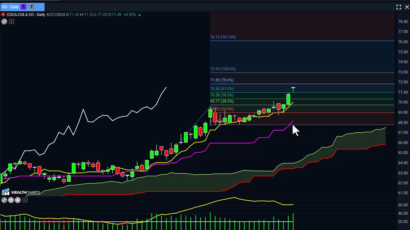Click the gray T badge on KO tab
Viewport: 410px width, 230px height.
32,7
